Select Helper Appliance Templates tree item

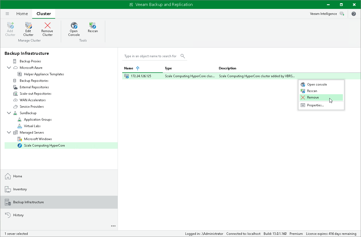click(x=44, y=74)
